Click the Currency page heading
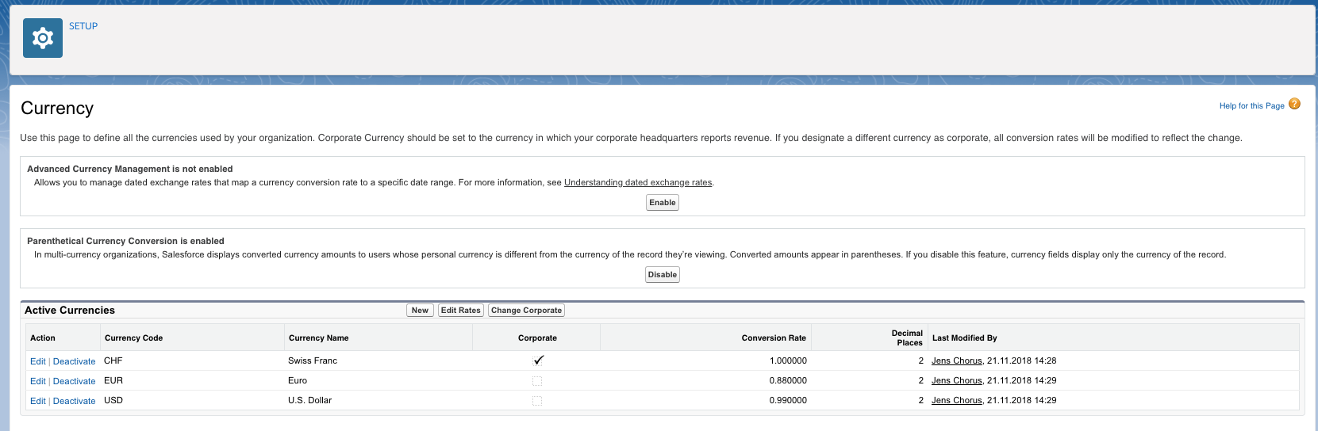 point(57,108)
